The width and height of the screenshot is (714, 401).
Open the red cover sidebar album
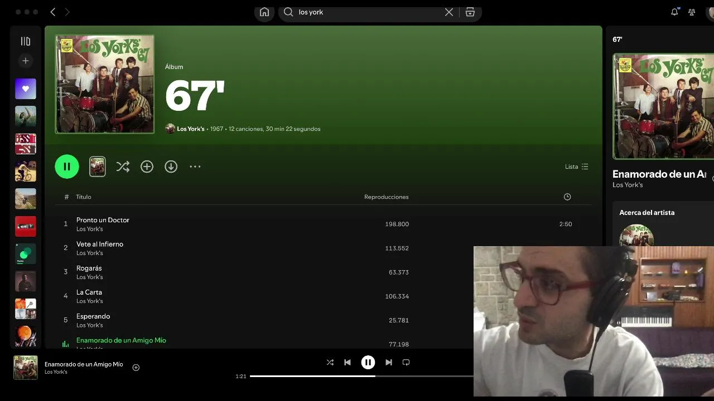(26, 226)
